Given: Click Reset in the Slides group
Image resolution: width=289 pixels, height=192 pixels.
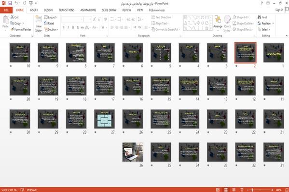Looking at the screenshot, I should coord(49,24).
